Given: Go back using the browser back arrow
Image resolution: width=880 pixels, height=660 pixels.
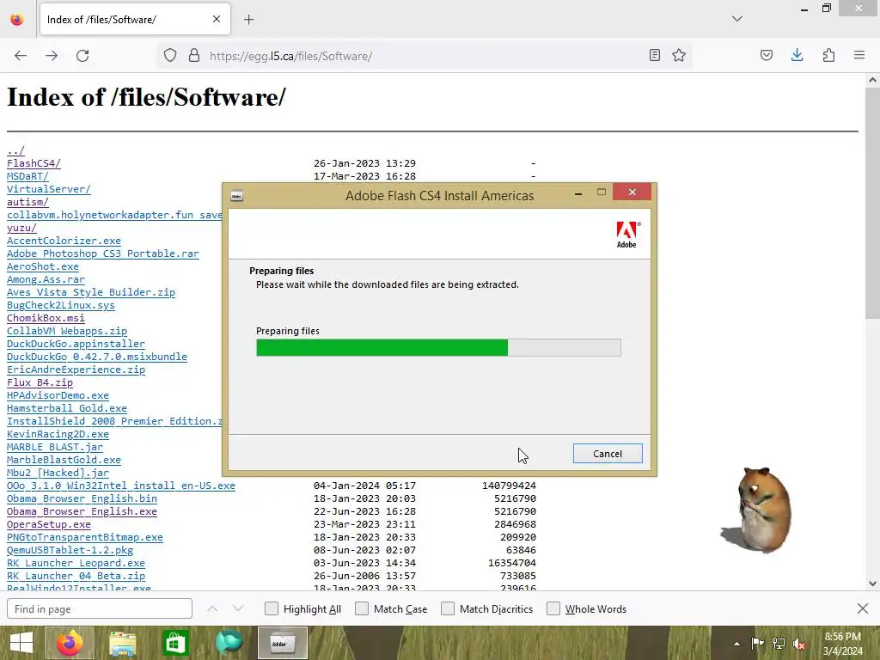Looking at the screenshot, I should pyautogui.click(x=21, y=56).
